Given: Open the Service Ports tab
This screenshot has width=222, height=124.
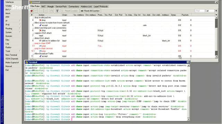Looking at the screenshot, I should [61, 7].
